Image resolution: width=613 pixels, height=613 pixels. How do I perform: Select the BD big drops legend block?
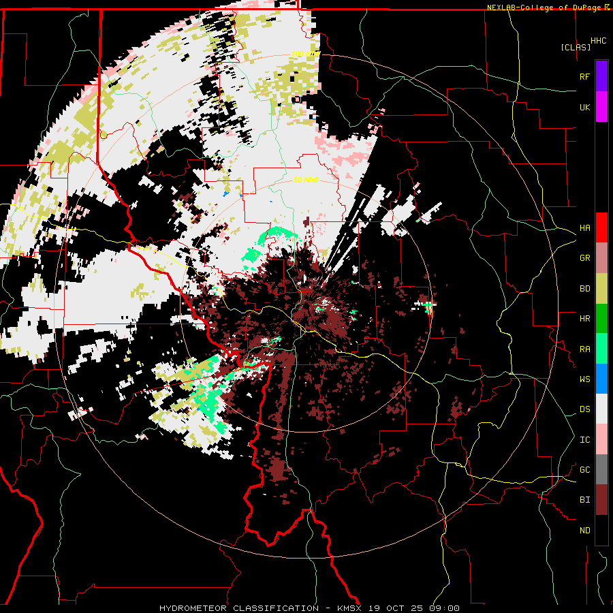coord(601,289)
